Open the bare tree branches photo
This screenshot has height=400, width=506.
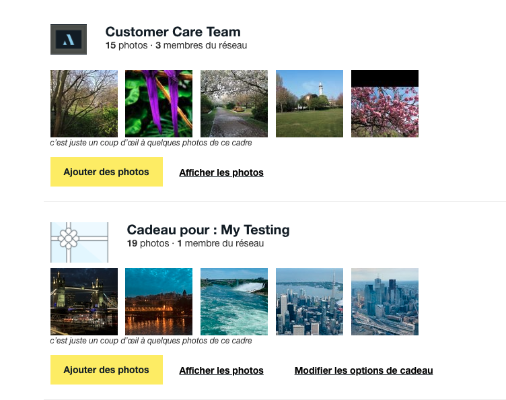84,104
